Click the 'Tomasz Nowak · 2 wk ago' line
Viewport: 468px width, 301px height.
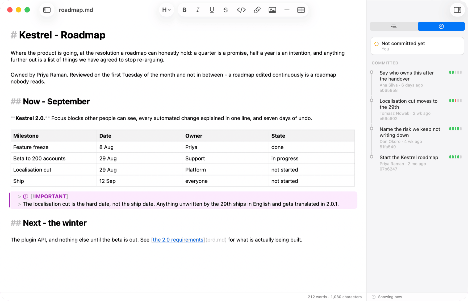coord(405,114)
